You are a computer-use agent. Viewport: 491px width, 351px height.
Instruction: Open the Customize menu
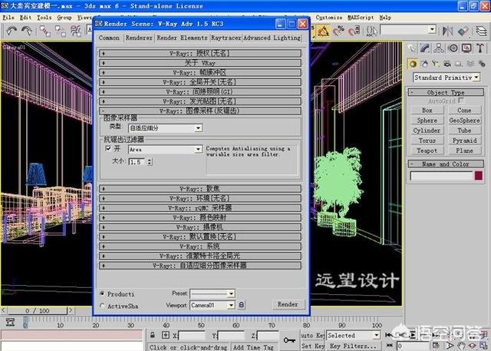[x=329, y=18]
